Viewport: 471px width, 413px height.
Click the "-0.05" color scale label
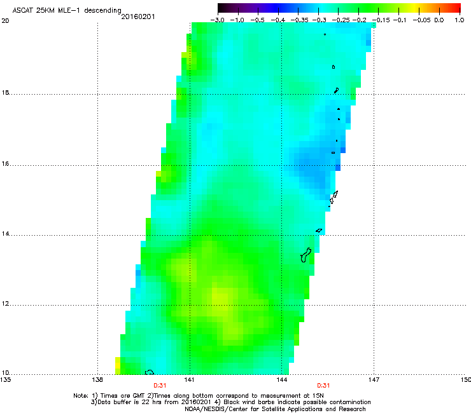421,20
